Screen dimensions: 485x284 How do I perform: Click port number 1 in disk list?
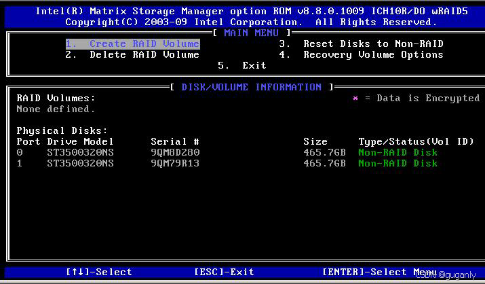(x=20, y=163)
